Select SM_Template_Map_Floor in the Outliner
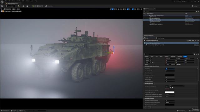Screen dimensions: 200x112 [157, 25]
